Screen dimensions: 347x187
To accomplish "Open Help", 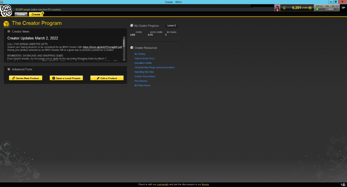I will point(327,6).
